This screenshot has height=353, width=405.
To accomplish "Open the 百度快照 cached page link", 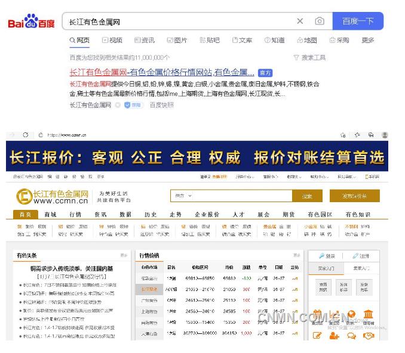I will tap(162, 105).
